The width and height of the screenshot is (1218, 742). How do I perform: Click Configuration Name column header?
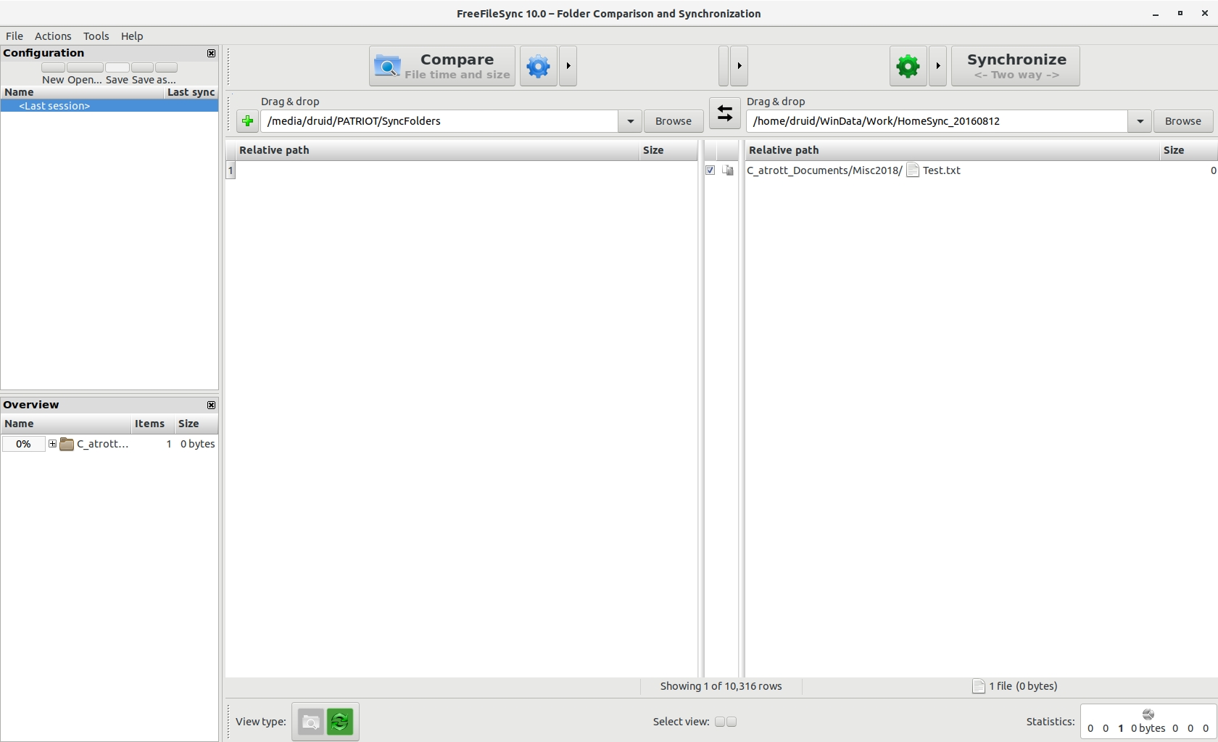tap(83, 92)
